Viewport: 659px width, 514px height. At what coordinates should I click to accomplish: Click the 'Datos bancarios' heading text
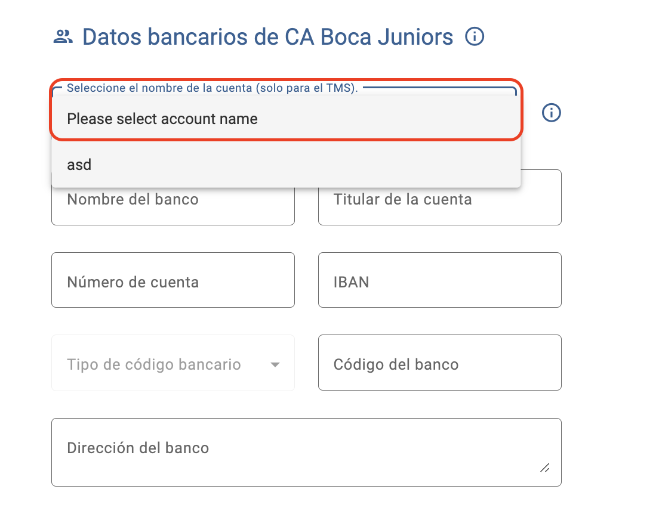click(x=165, y=36)
